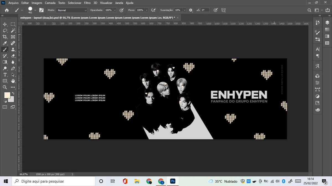This screenshot has width=332, height=186.
Task: Open the Edit Toolbar three-dots button
Action: (x=13, y=87)
